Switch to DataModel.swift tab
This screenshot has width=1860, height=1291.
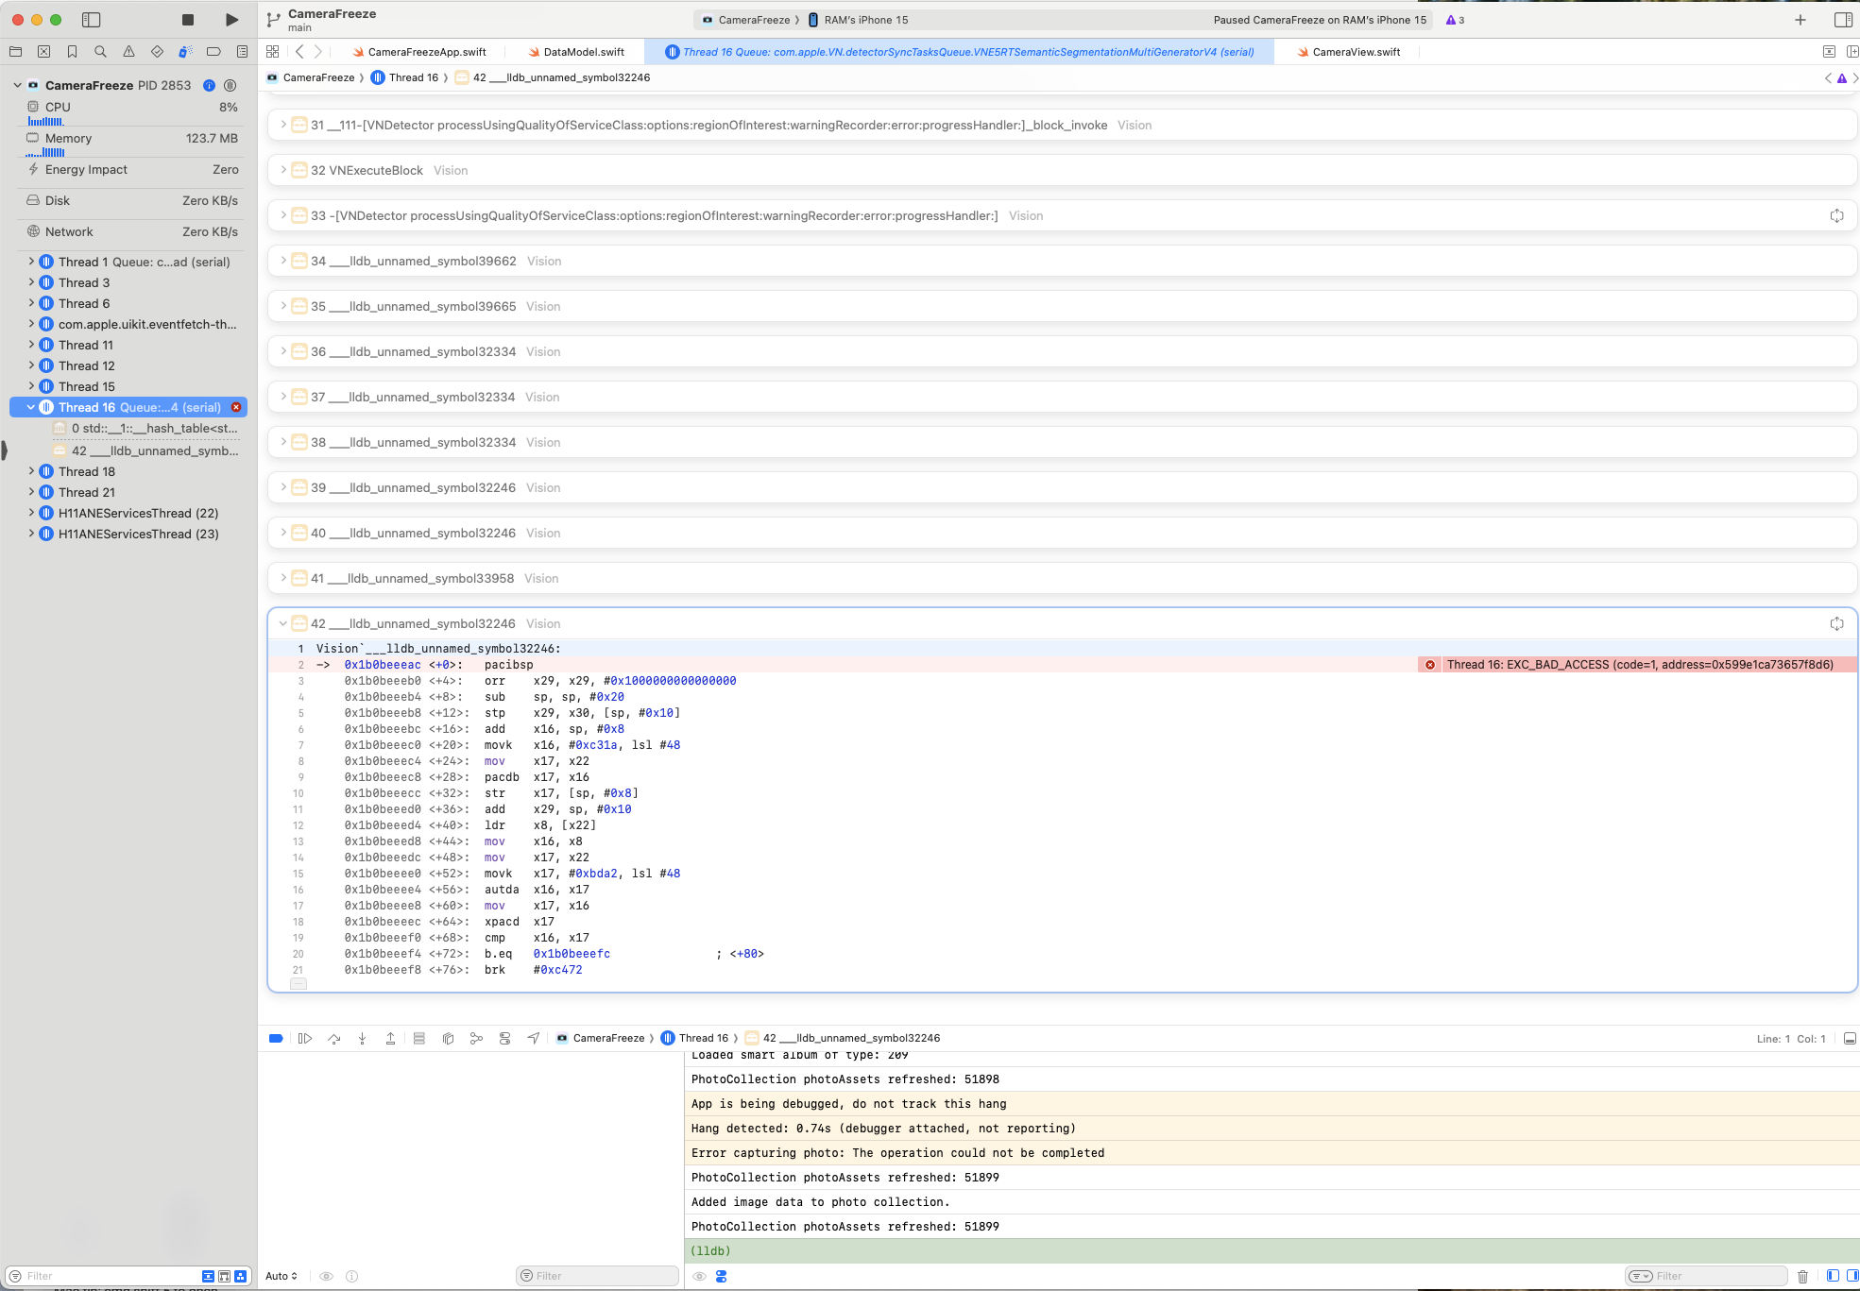(x=576, y=52)
